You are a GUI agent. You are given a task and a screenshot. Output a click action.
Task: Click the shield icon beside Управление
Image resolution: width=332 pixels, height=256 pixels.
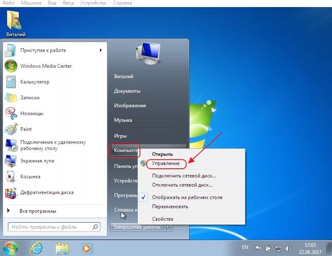[143, 163]
